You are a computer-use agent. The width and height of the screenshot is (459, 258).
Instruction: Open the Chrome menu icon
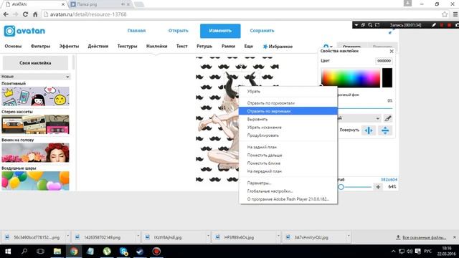click(x=455, y=14)
